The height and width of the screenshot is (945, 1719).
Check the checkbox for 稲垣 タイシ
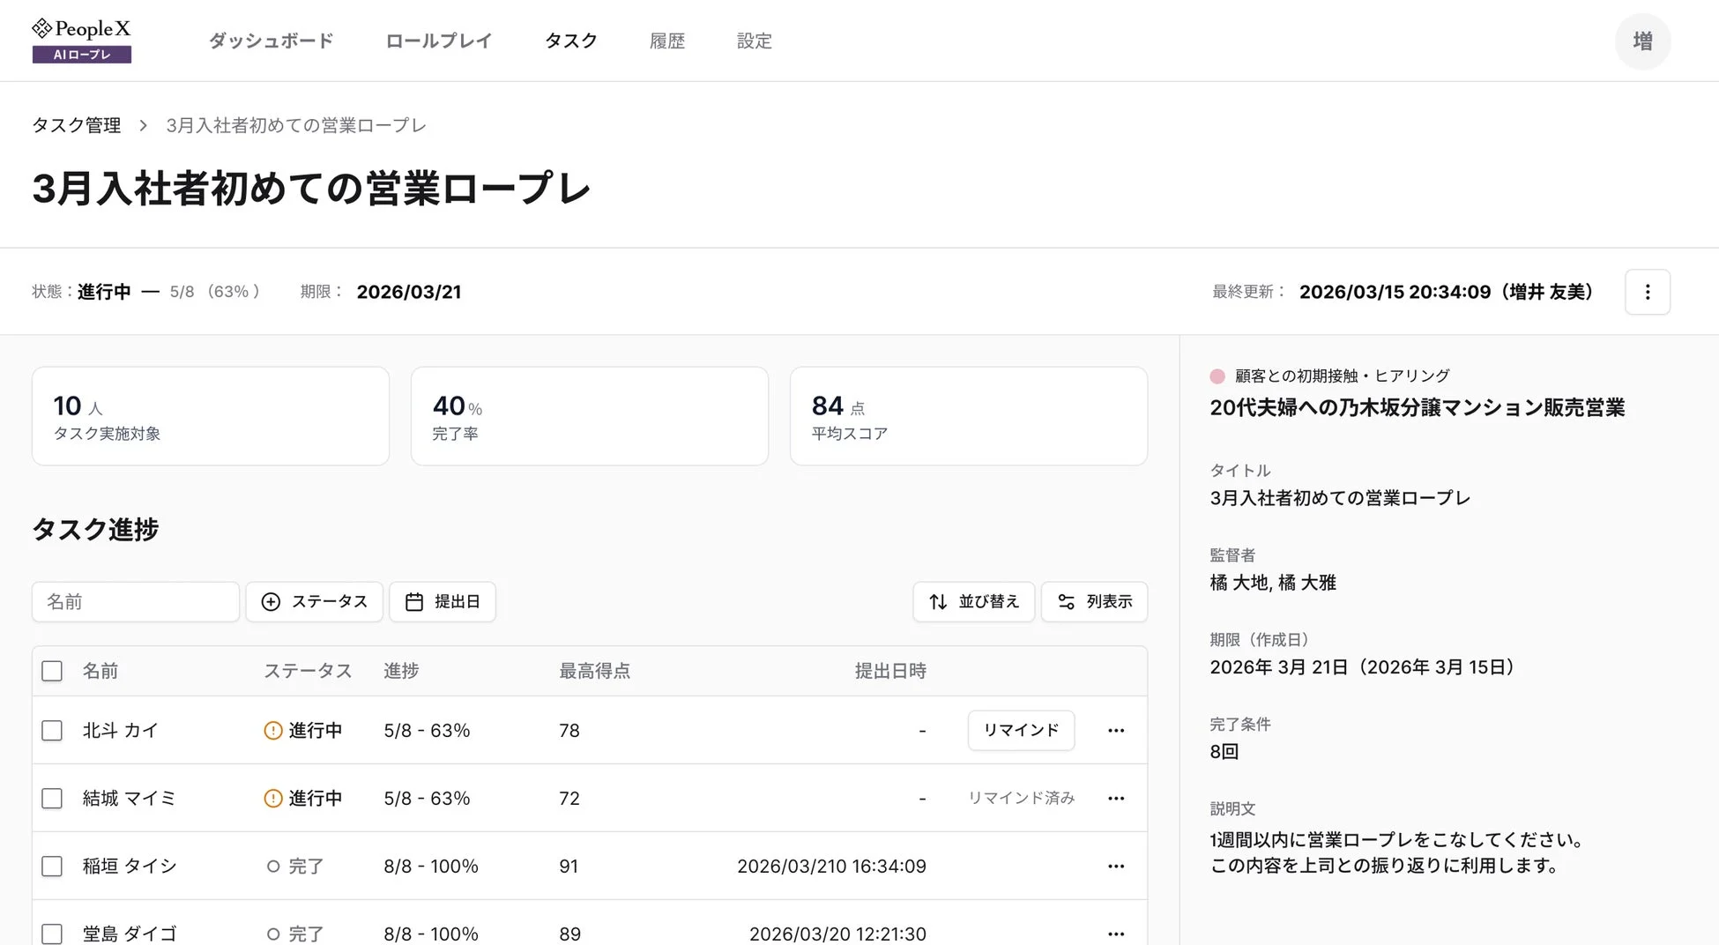52,866
